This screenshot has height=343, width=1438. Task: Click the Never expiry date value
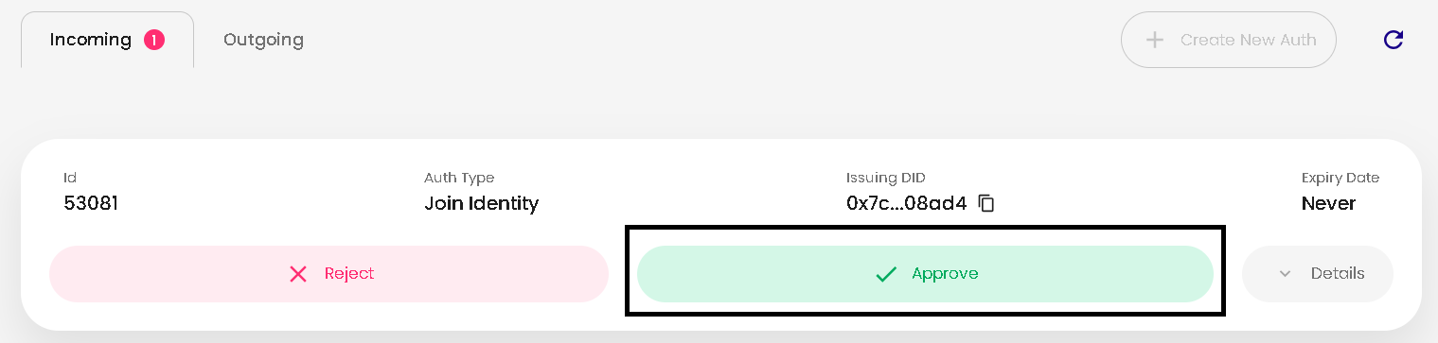point(1328,203)
